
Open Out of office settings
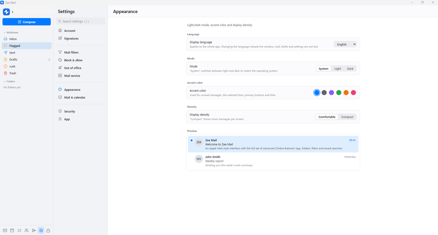(80, 68)
